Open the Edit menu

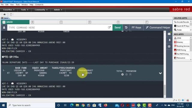coord(7,5)
